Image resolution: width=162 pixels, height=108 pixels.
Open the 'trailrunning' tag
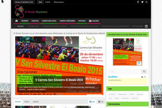coord(135,98)
